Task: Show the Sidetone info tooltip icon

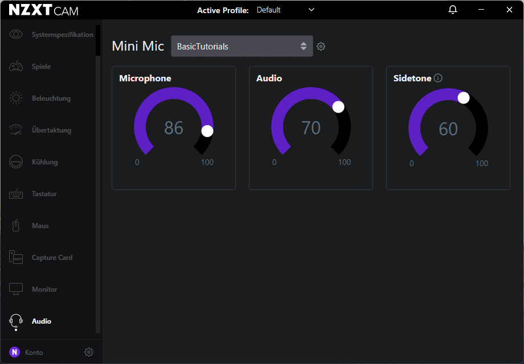Action: pyautogui.click(x=438, y=78)
